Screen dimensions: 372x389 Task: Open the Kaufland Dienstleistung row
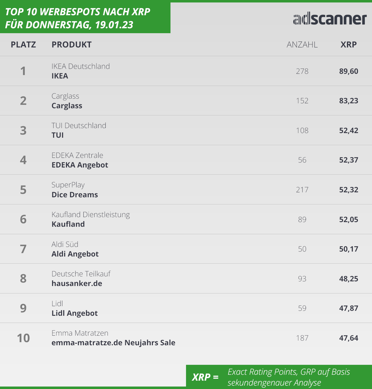pos(186,219)
